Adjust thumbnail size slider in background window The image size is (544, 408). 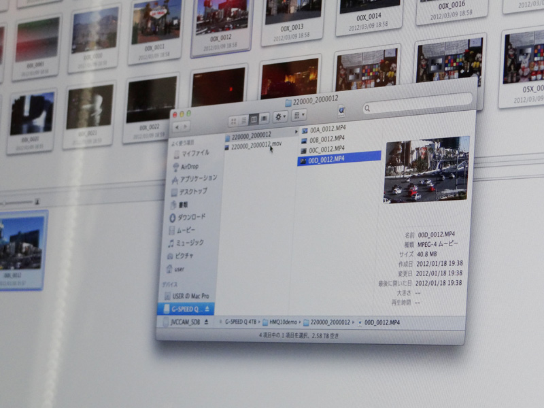coord(18,202)
